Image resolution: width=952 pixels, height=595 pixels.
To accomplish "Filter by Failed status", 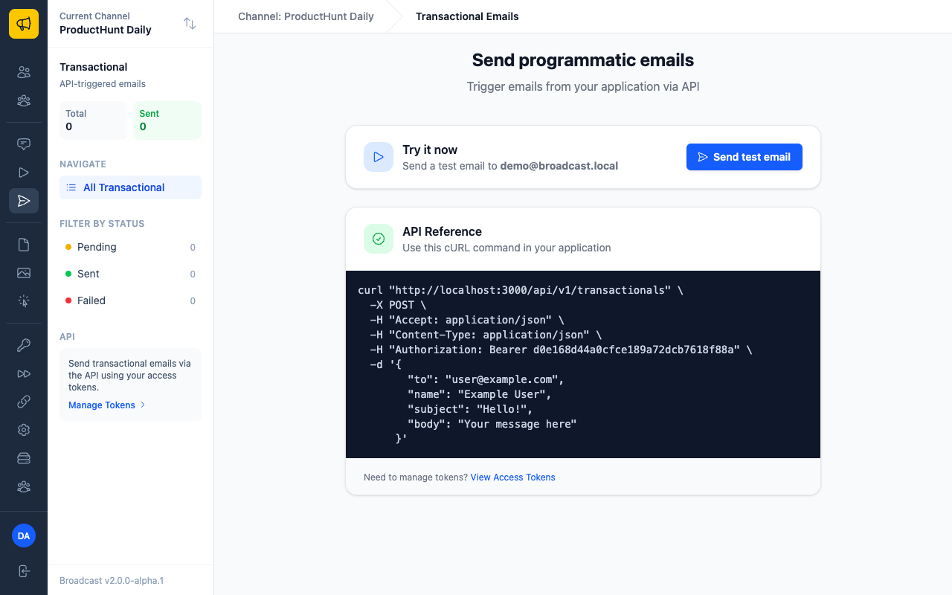I will (x=130, y=300).
